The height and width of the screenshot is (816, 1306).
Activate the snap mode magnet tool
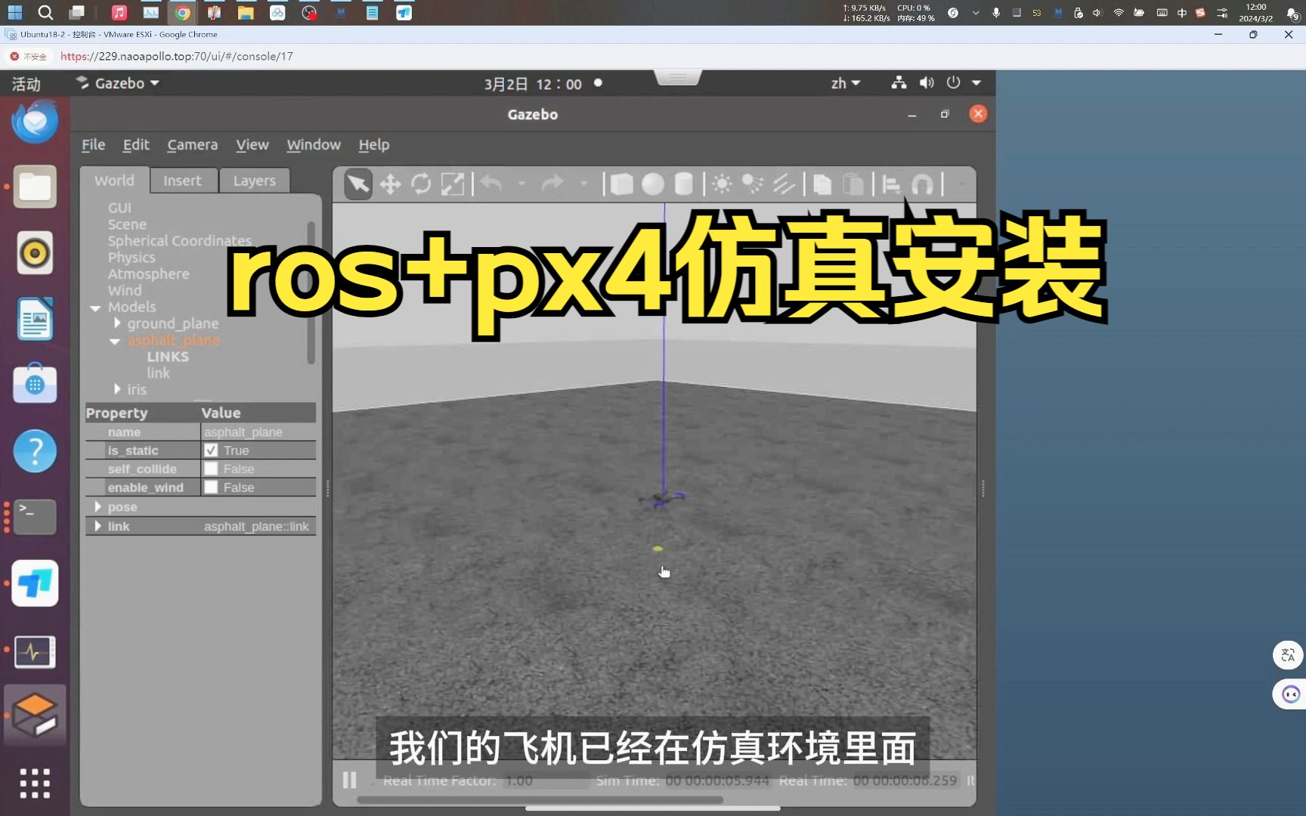coord(923,184)
